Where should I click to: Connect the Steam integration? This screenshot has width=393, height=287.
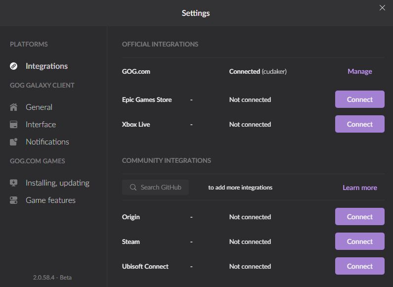360,241
